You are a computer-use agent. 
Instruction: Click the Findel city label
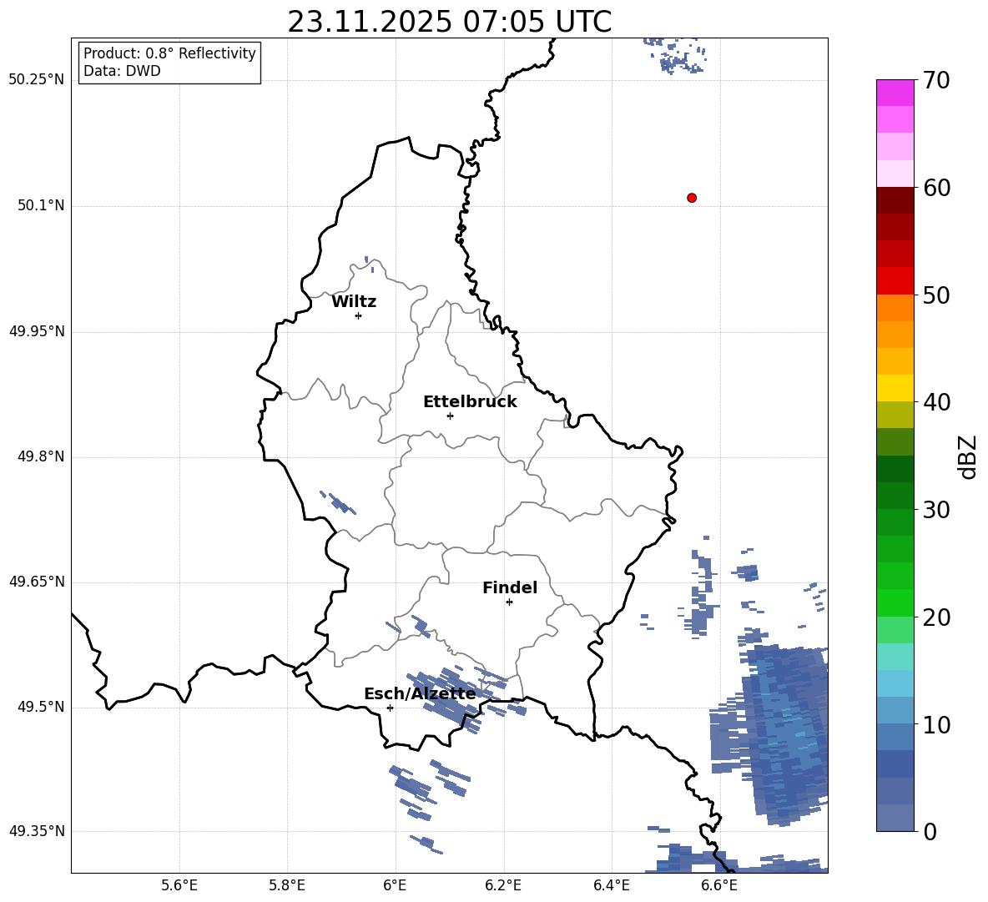[x=510, y=587]
